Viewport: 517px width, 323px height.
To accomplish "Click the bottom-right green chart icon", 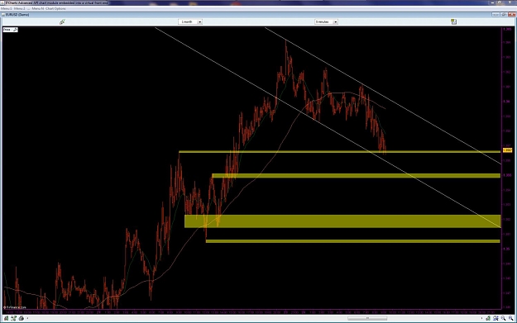I will 488,318.
